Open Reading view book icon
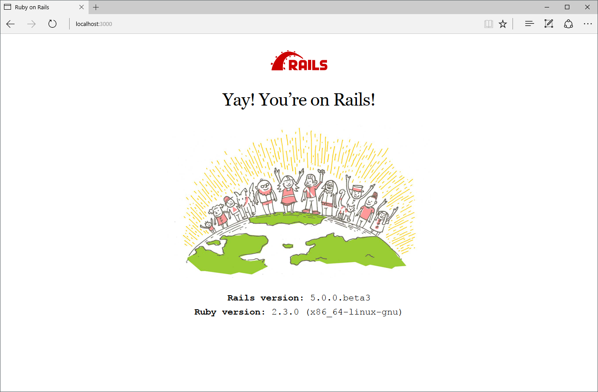The image size is (598, 392). [488, 24]
